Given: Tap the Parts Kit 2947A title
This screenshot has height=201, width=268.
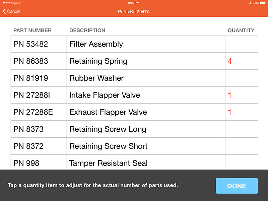Looking at the screenshot, I should 134,11.
